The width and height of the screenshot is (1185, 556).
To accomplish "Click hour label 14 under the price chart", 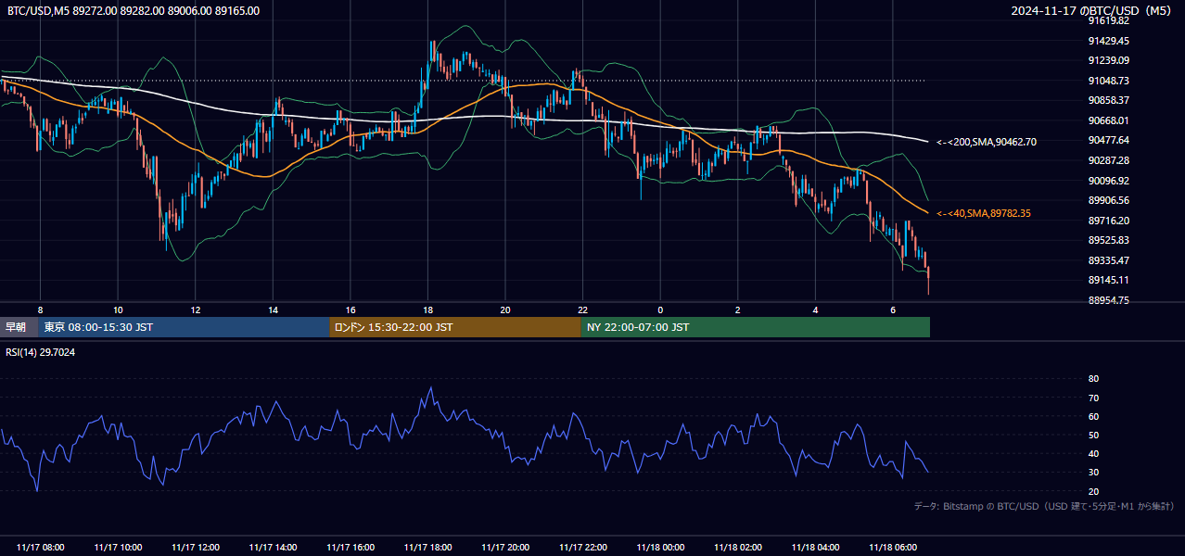I will (273, 310).
